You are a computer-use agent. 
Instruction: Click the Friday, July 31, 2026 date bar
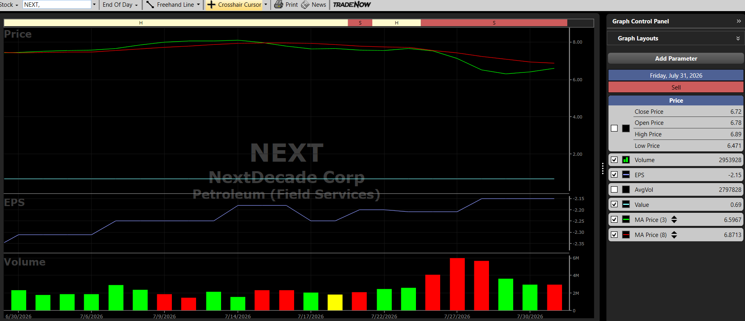(676, 75)
